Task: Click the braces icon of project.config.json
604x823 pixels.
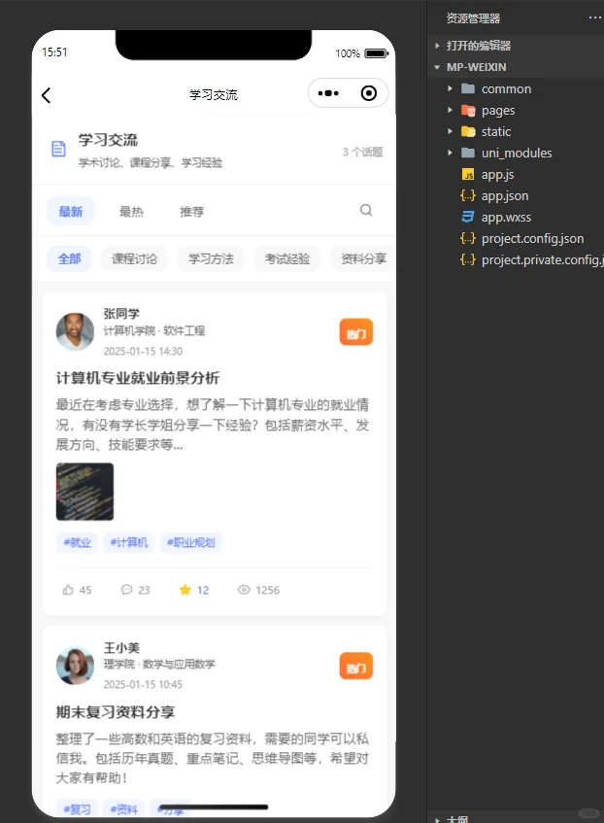Action: pos(467,238)
